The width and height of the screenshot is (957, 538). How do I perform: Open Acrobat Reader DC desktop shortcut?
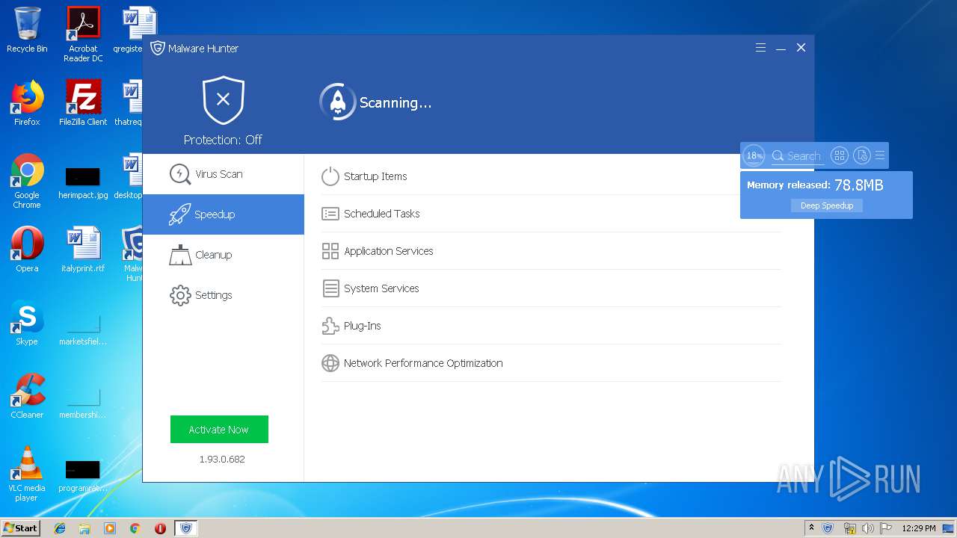pyautogui.click(x=83, y=34)
